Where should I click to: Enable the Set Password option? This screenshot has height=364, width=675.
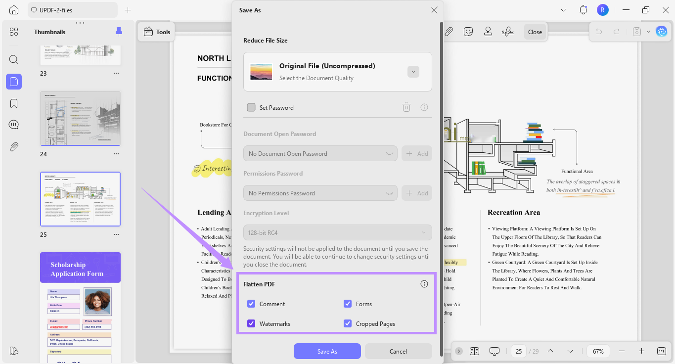[251, 107]
